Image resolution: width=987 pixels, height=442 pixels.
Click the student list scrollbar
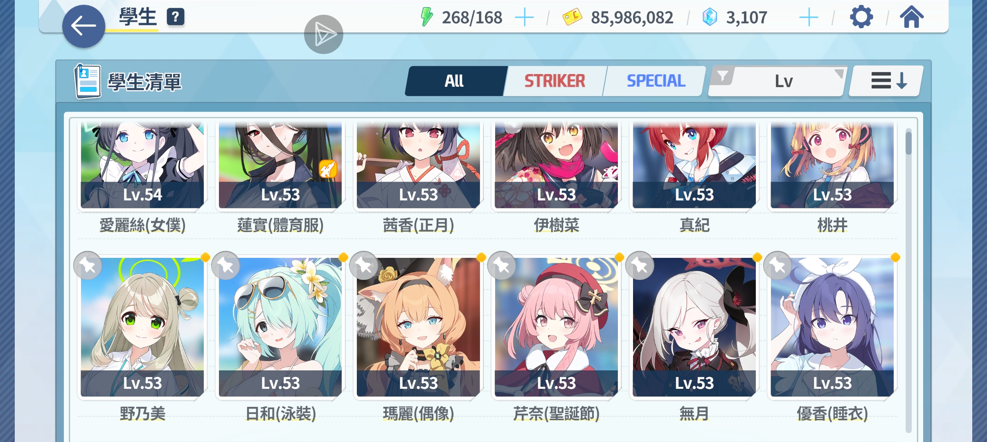908,280
